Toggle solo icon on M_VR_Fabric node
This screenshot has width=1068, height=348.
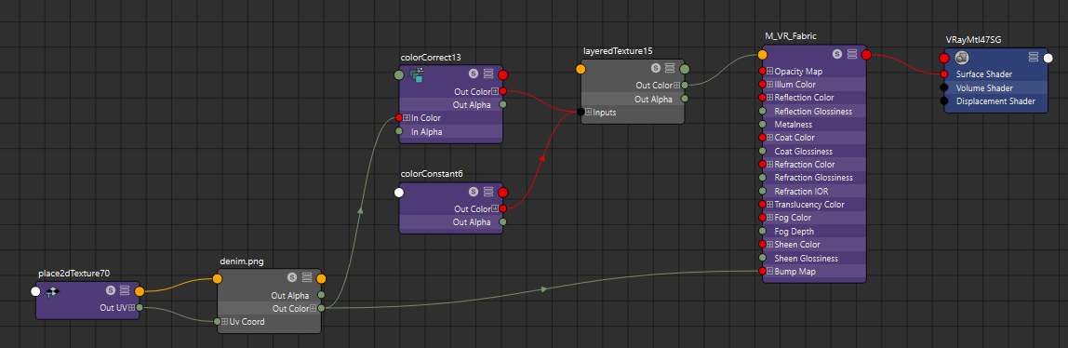coord(837,55)
